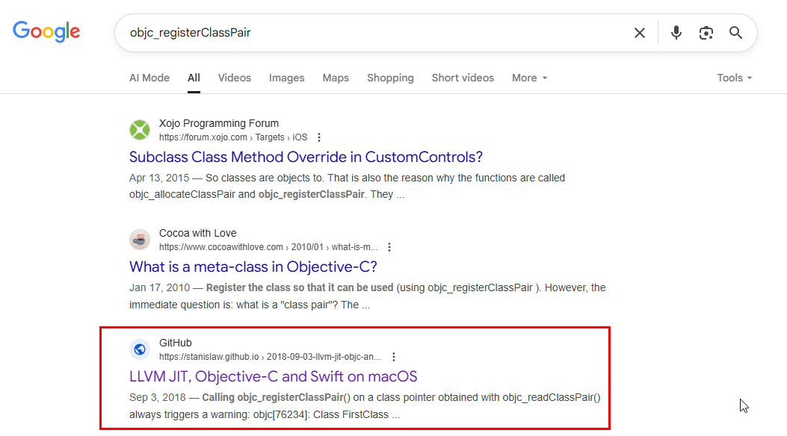Open the Tools dropdown
This screenshot has height=436, width=787.
point(734,78)
